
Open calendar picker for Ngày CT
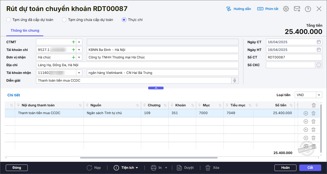click(x=318, y=42)
